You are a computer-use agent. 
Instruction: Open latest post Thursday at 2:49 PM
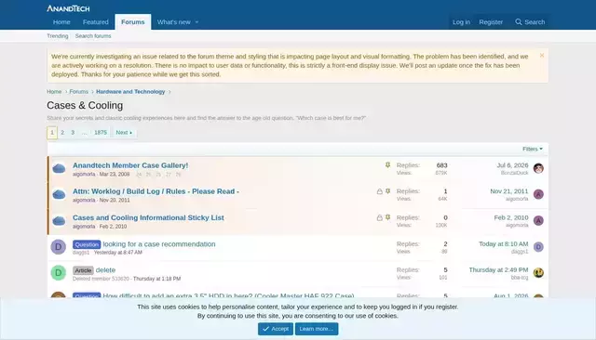click(x=498, y=270)
